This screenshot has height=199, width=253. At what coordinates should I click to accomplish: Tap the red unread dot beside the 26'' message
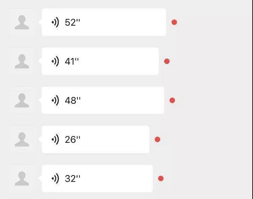coord(157,140)
